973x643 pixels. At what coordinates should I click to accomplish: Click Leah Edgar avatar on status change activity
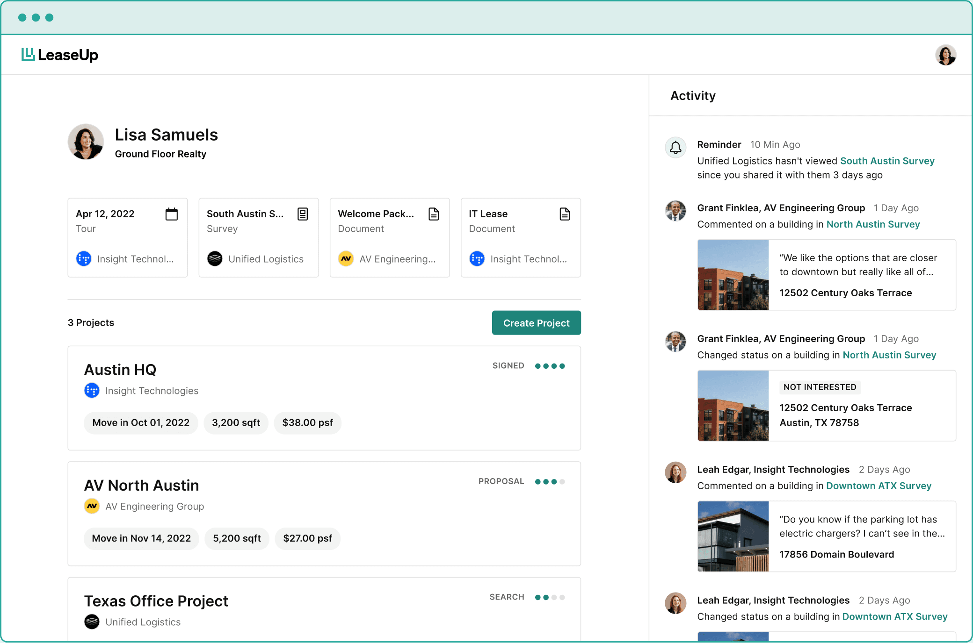(675, 603)
